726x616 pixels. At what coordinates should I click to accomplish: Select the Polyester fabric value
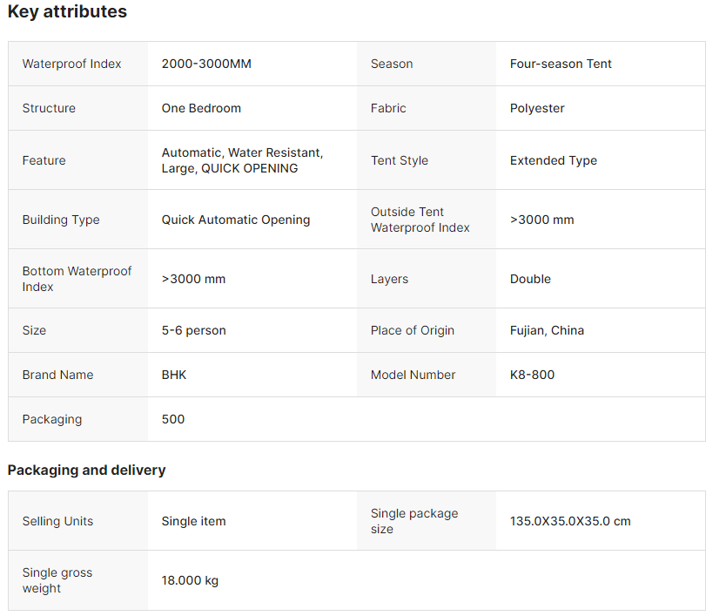[537, 108]
